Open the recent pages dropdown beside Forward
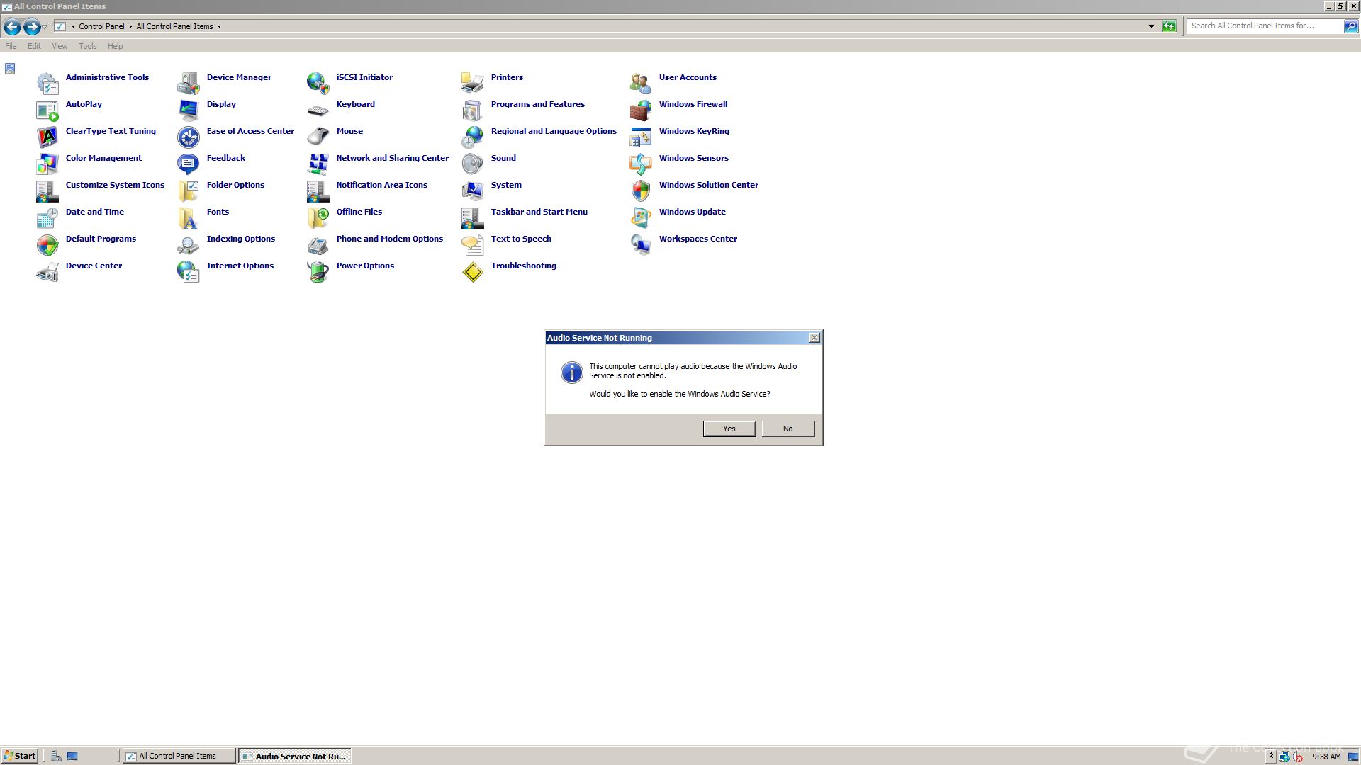The width and height of the screenshot is (1361, 765). (45, 27)
